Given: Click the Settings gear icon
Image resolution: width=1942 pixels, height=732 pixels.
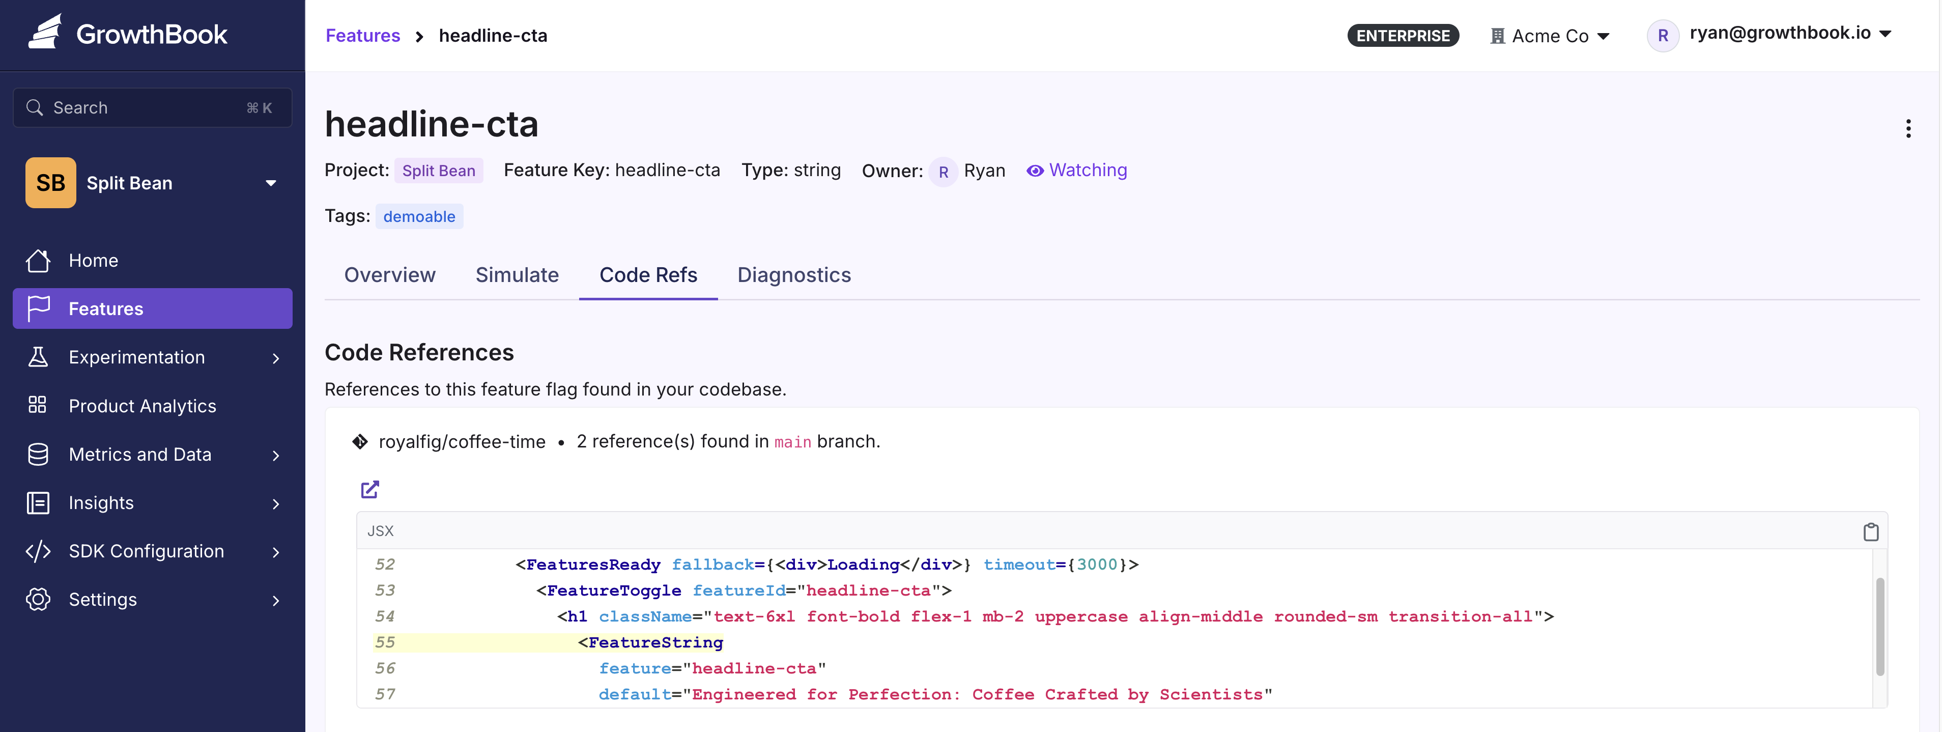Looking at the screenshot, I should tap(38, 599).
